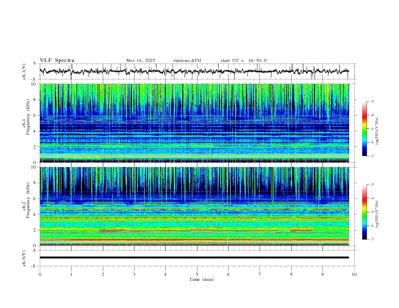The image size is (399, 308).
Task: Click the ch.1 voltage waveform trace
Action: click(194, 71)
